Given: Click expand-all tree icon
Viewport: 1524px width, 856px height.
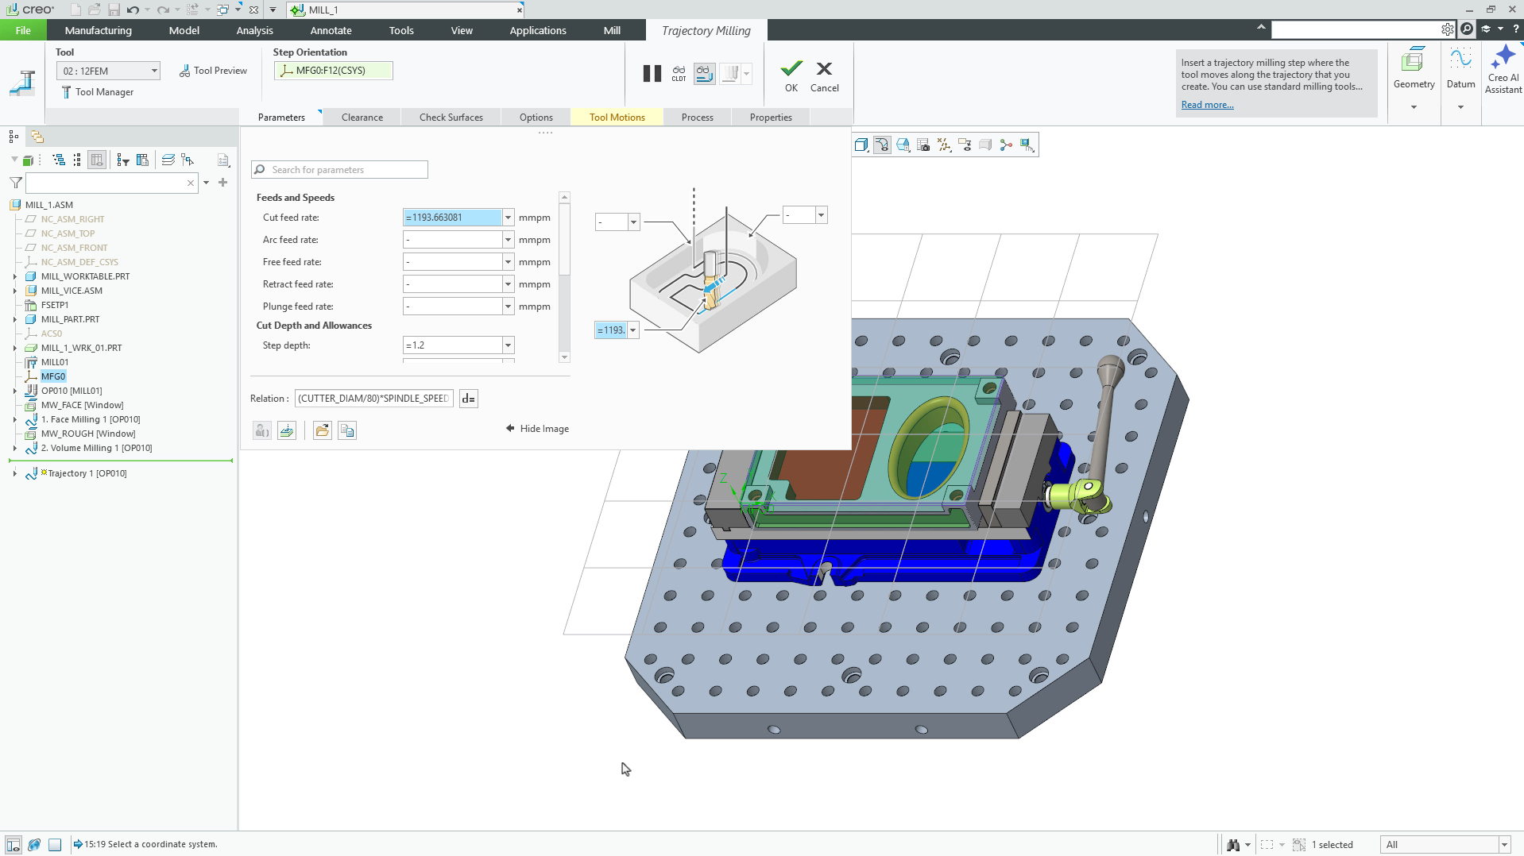Looking at the screenshot, I should (59, 160).
